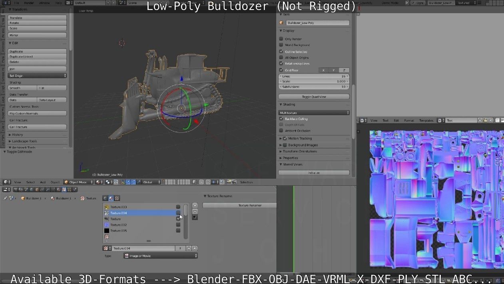The width and height of the screenshot is (504, 284).
Task: Unlink Texture.004 datablock X icon
Action: [x=195, y=248]
